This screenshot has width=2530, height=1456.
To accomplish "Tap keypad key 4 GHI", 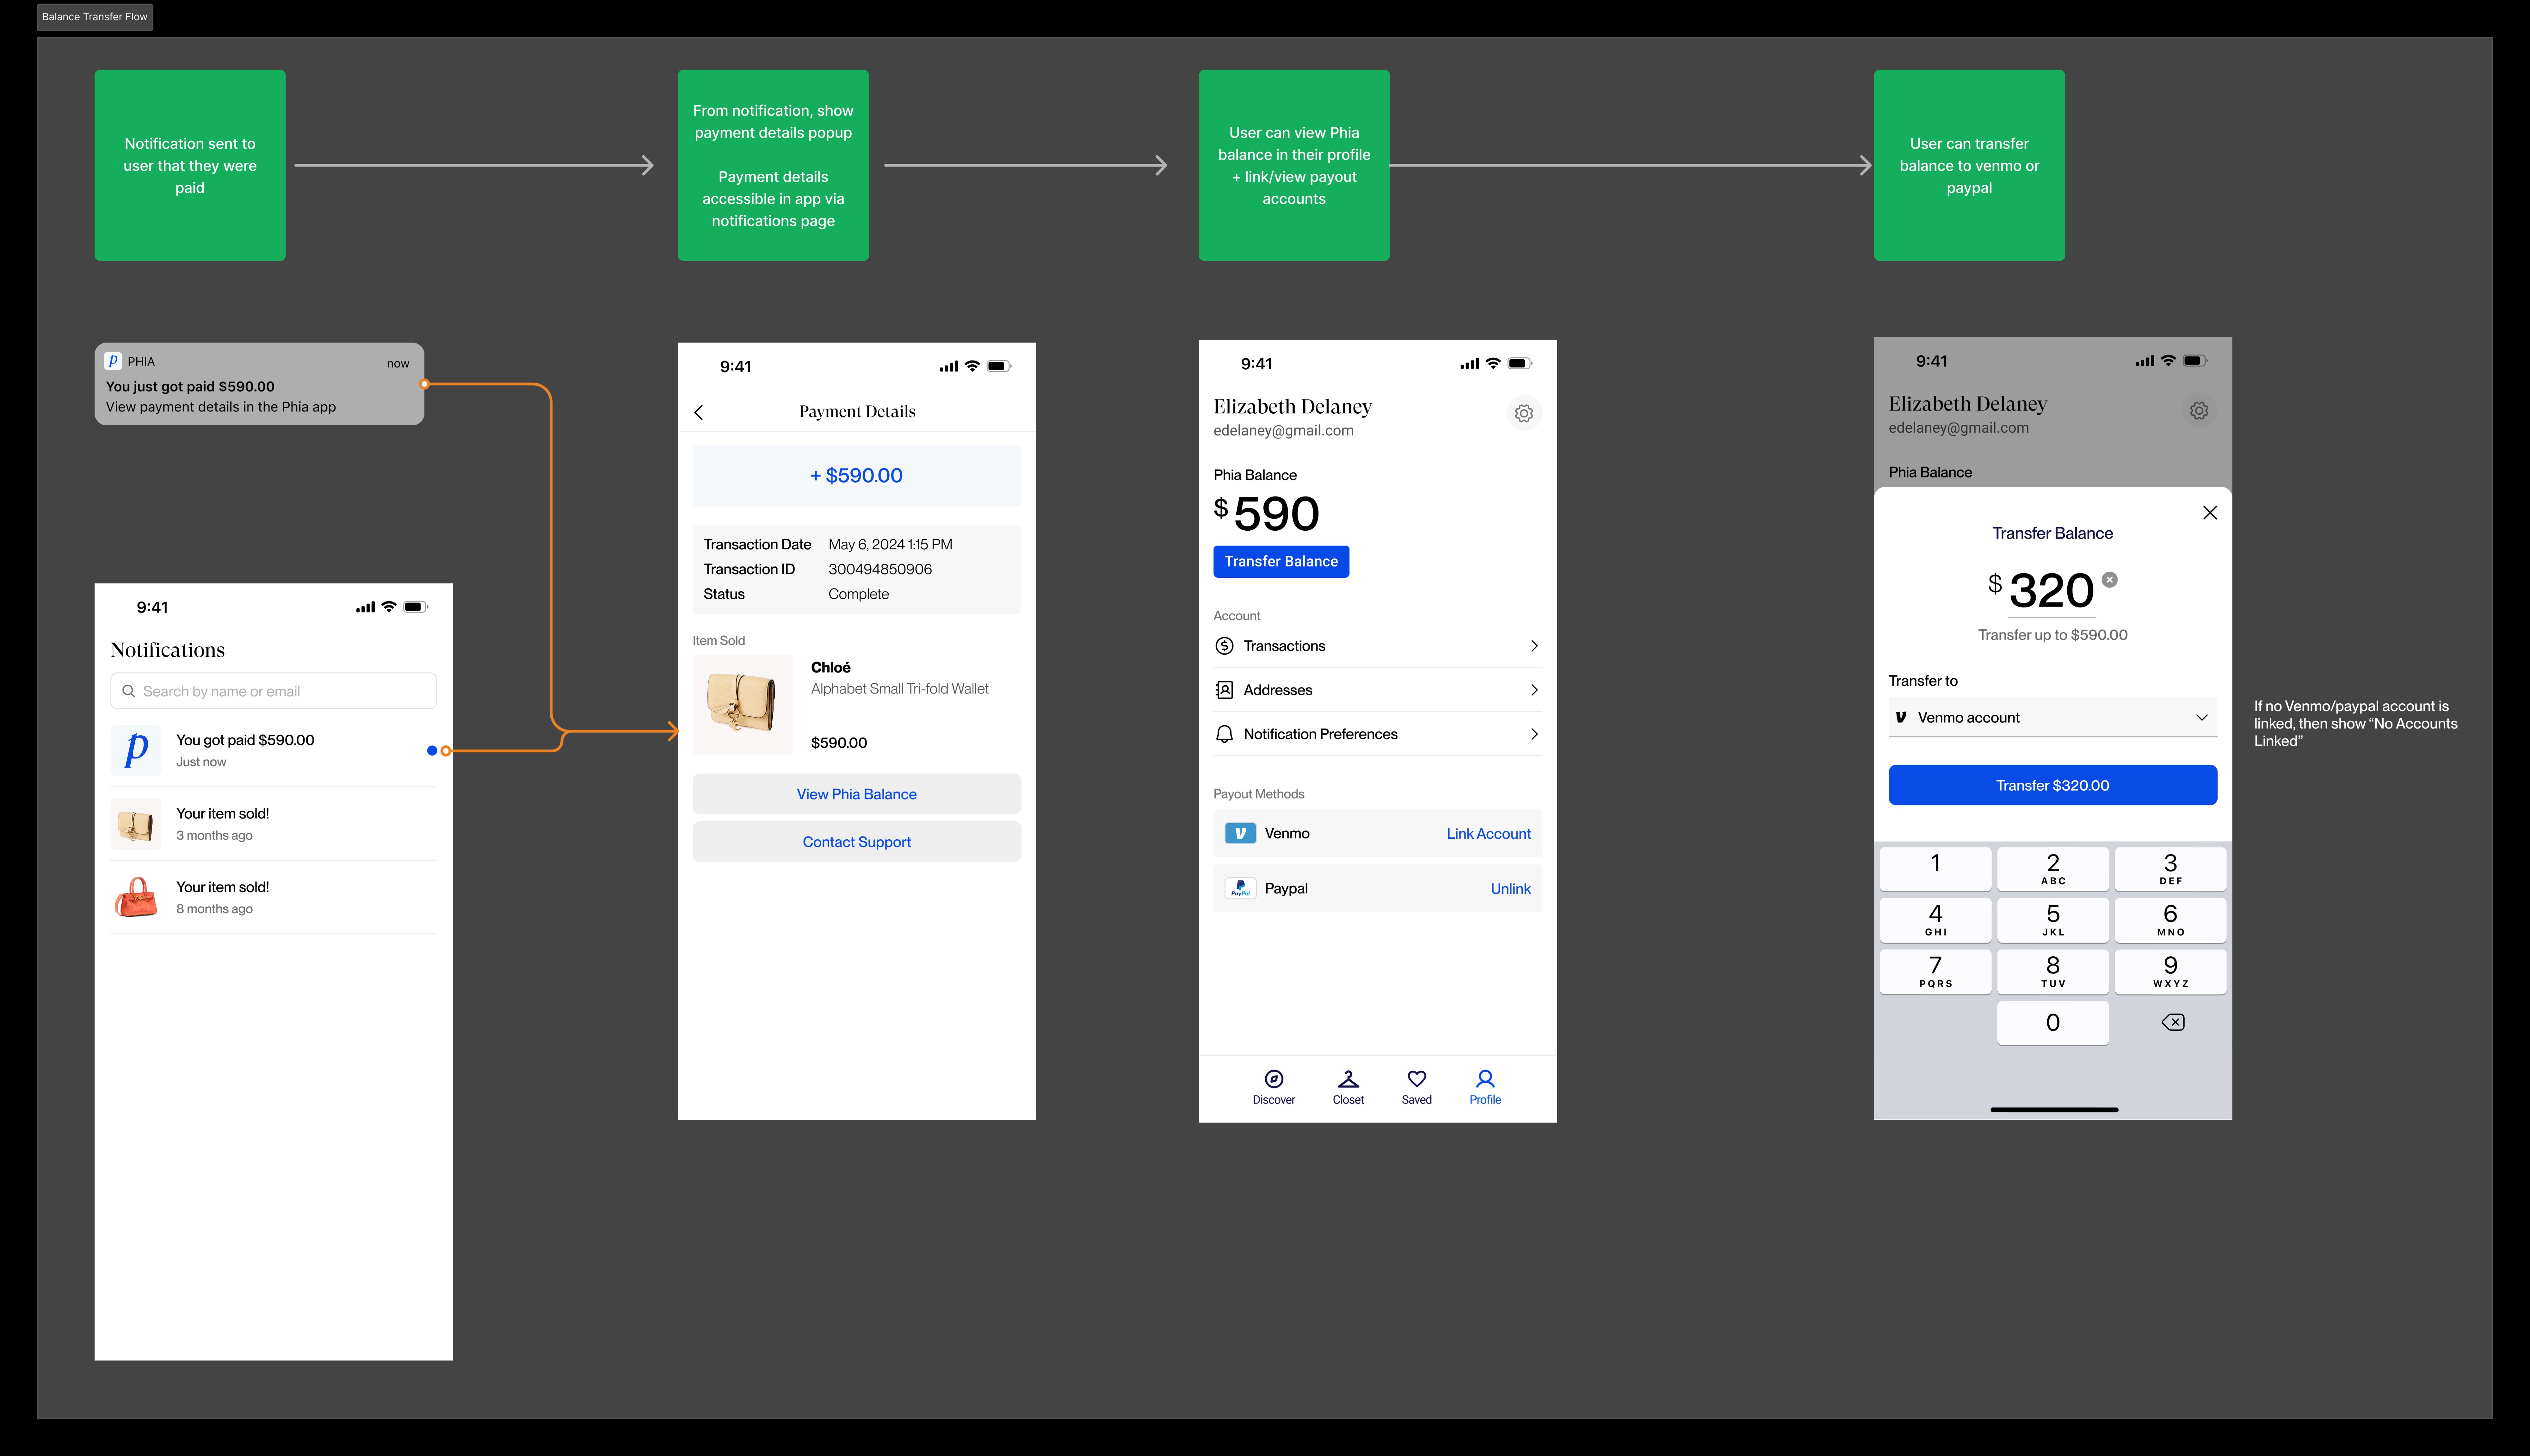I will [1935, 920].
